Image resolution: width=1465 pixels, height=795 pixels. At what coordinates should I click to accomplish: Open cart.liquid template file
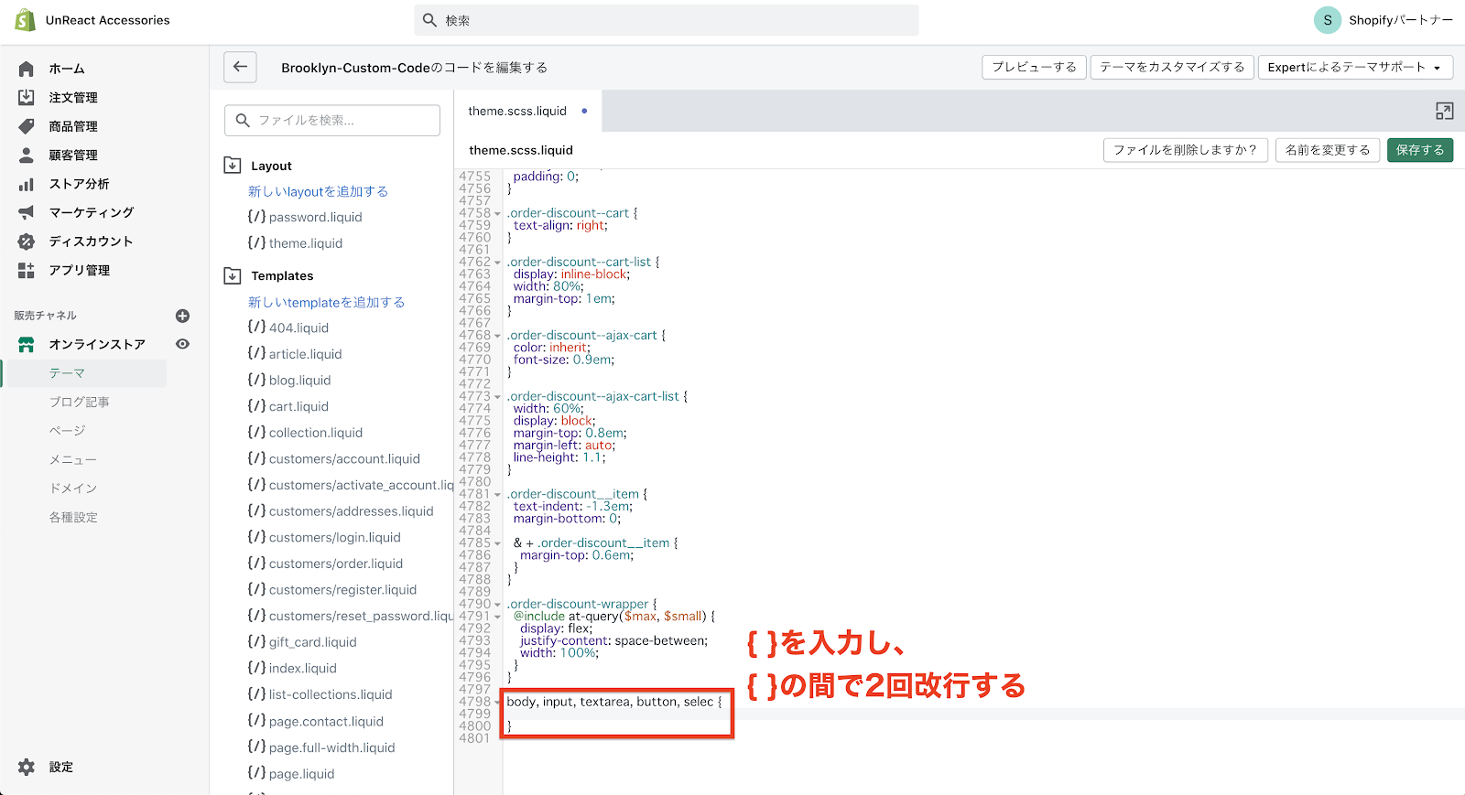298,406
